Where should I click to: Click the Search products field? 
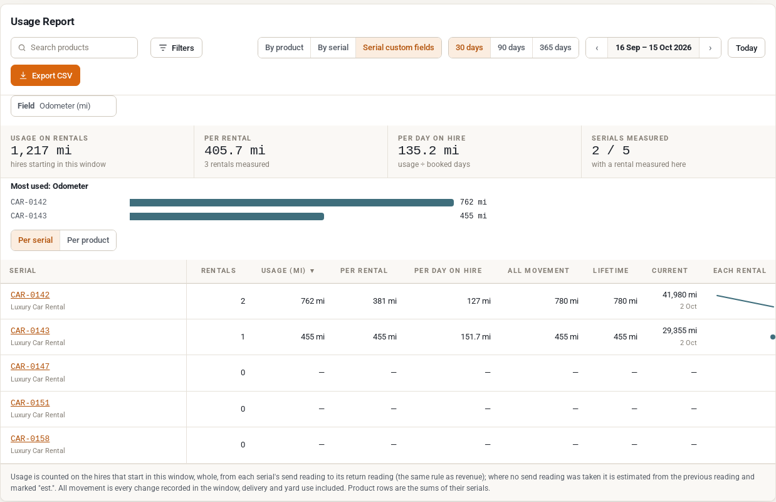[x=74, y=48]
